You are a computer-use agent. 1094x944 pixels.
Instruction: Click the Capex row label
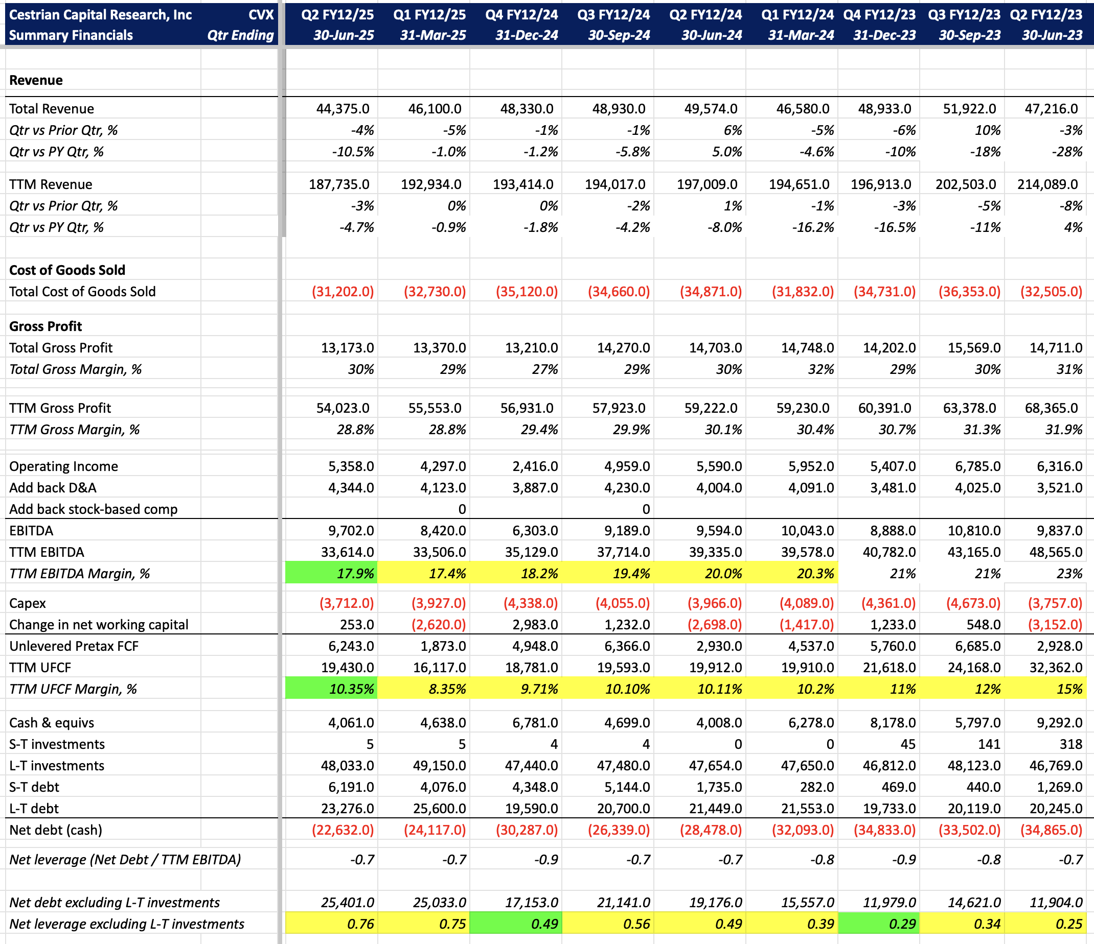[28, 603]
